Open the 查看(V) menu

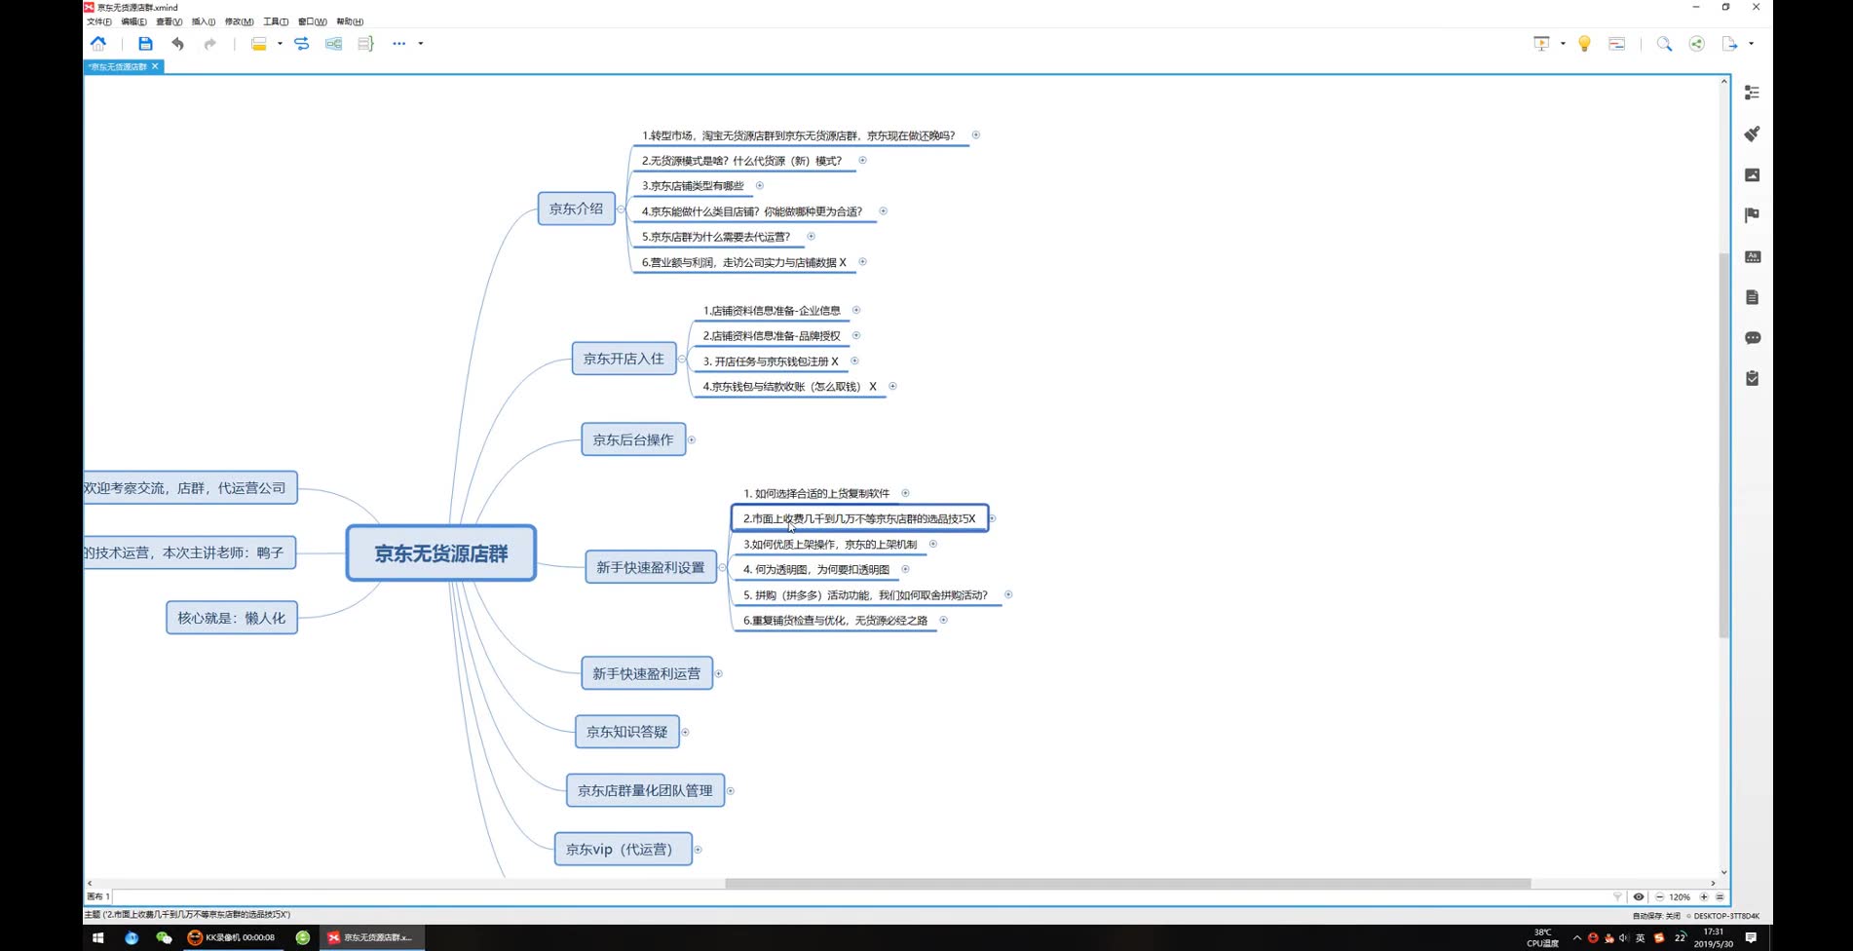[169, 21]
